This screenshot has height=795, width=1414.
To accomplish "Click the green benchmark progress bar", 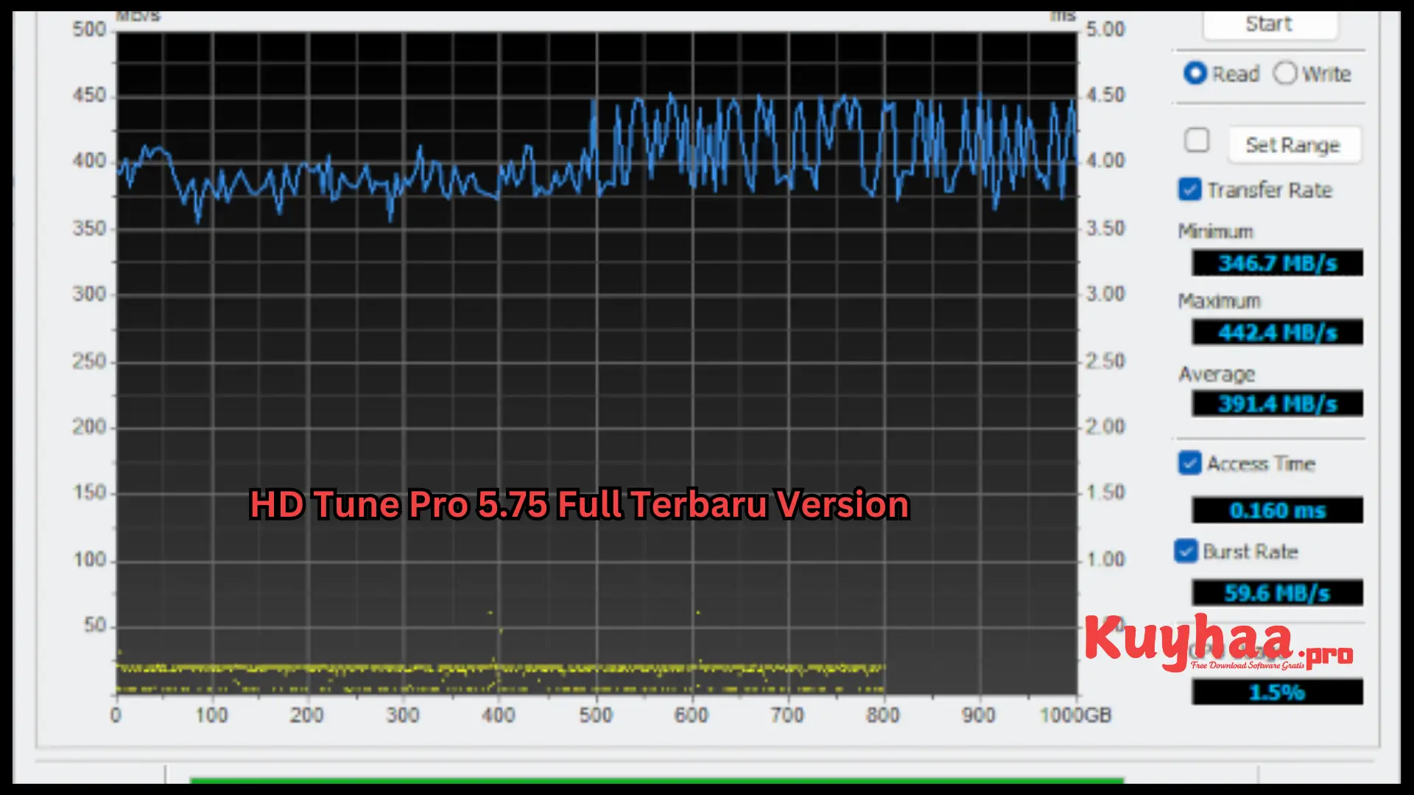I will coord(657,780).
